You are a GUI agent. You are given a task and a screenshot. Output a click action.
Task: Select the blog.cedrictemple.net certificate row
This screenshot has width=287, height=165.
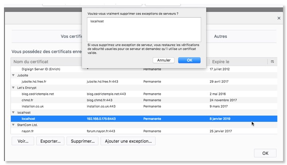click(144, 94)
